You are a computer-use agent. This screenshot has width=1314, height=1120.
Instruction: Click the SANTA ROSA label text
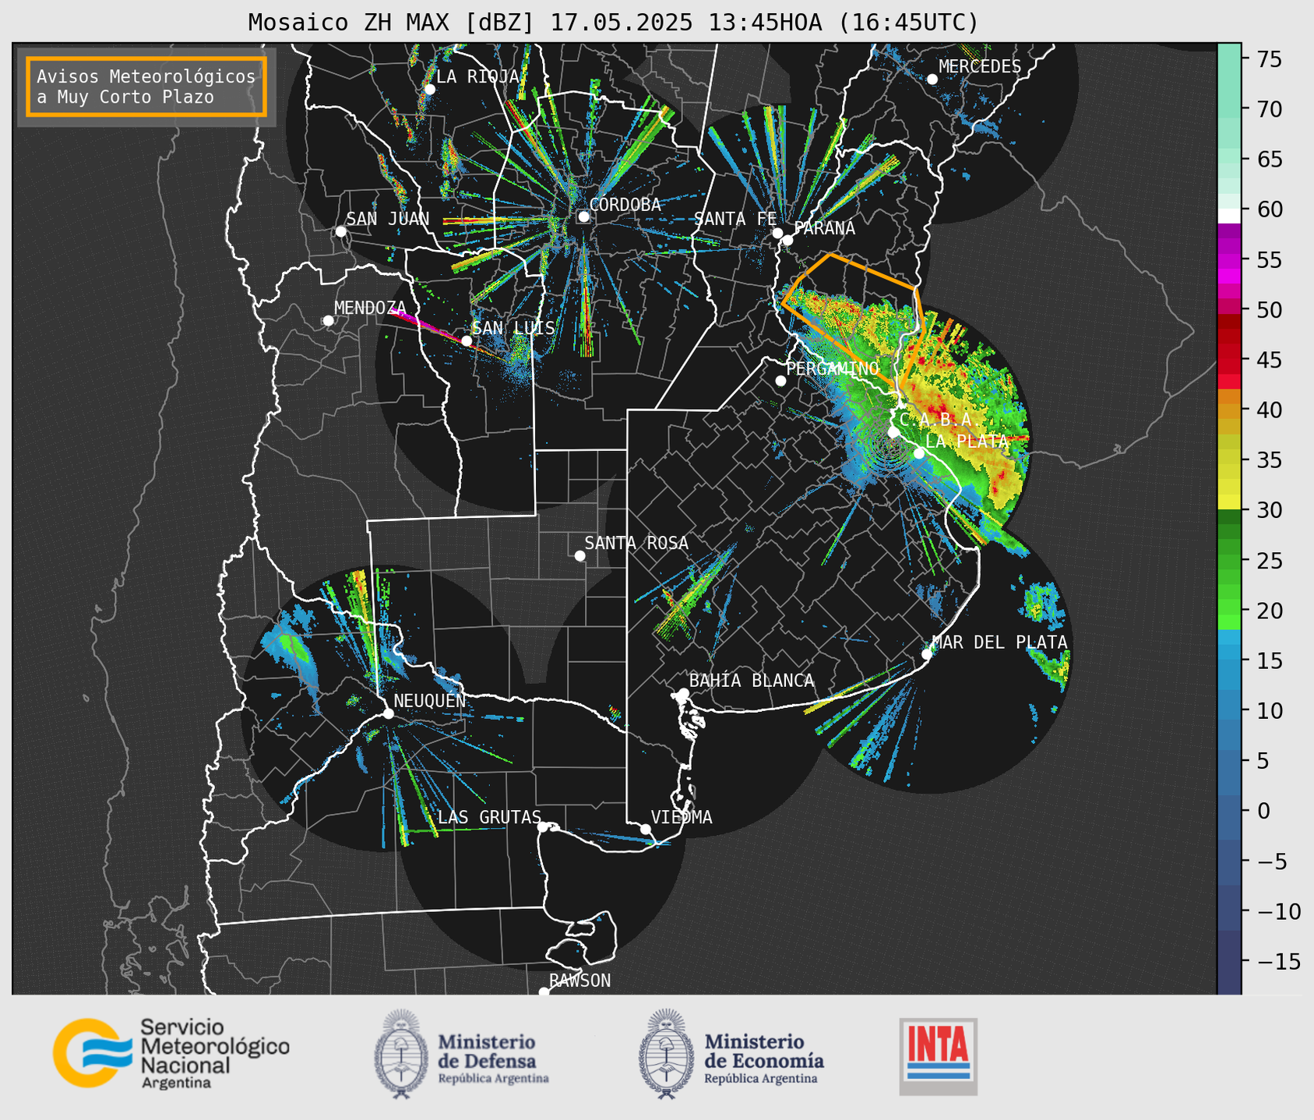pos(637,544)
